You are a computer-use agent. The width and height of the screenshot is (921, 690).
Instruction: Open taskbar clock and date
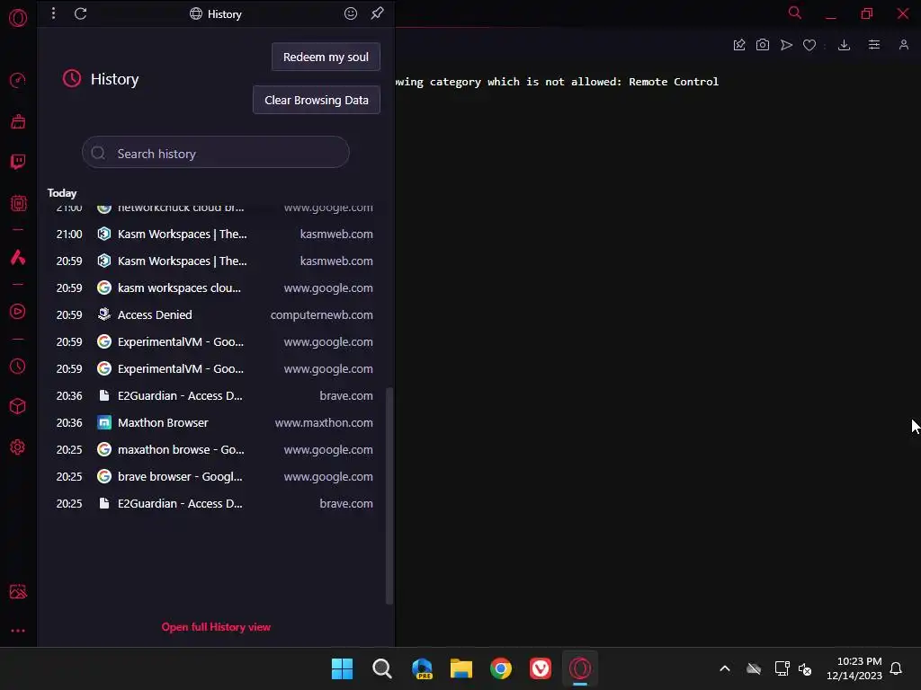[854, 668]
